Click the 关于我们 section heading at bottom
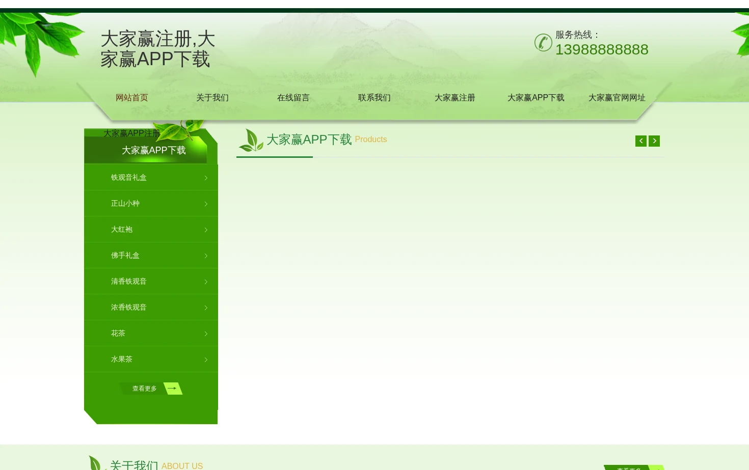This screenshot has width=749, height=470. coord(134,465)
